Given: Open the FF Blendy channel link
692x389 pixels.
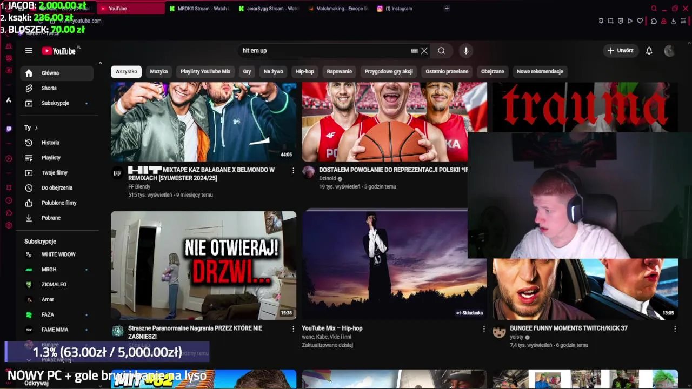Looking at the screenshot, I should tap(139, 186).
